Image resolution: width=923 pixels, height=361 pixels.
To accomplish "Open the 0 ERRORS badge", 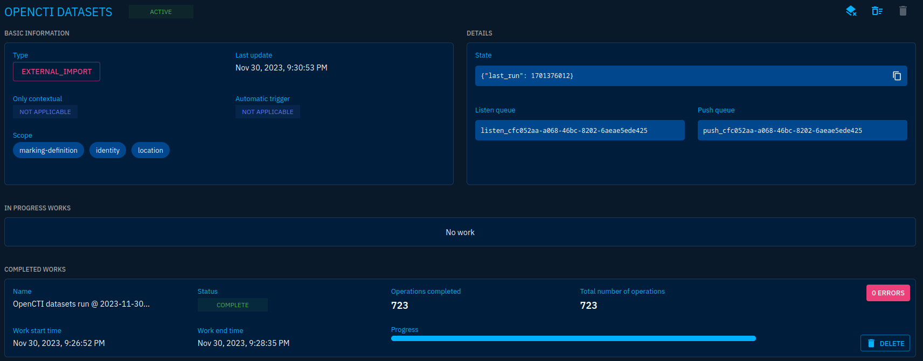I will 888,293.
